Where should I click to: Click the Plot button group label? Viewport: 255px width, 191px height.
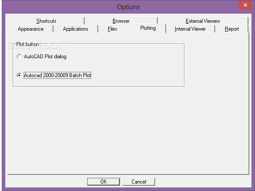pyautogui.click(x=28, y=44)
